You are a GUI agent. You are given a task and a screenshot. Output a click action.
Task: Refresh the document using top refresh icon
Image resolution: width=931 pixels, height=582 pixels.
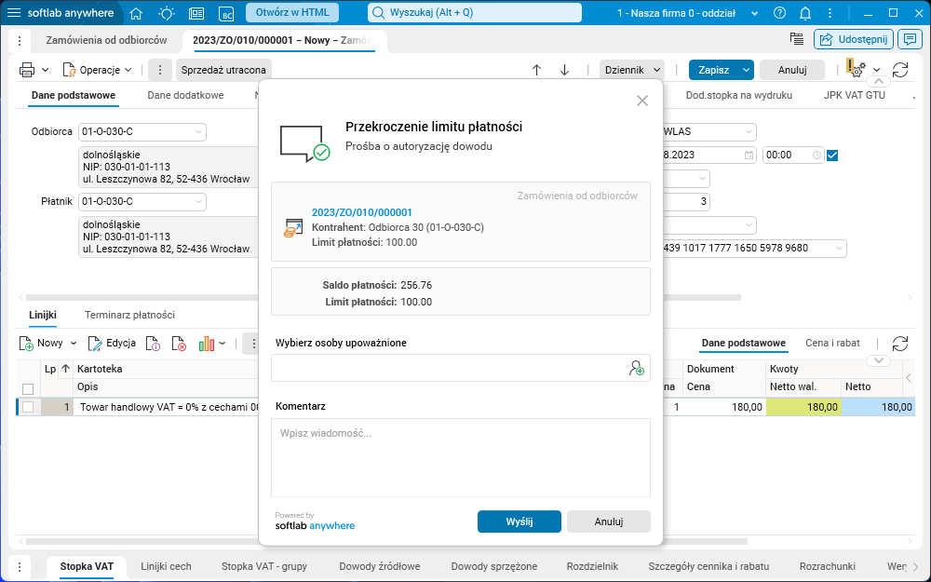click(900, 70)
